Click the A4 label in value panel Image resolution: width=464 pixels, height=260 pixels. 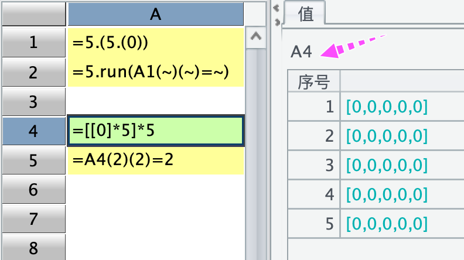click(301, 52)
